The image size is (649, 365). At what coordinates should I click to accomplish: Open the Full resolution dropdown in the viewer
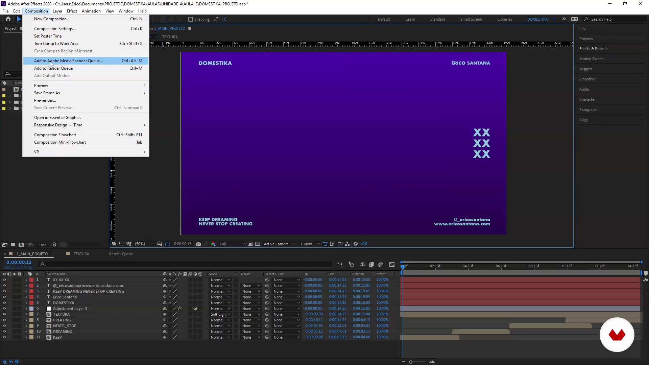point(232,244)
